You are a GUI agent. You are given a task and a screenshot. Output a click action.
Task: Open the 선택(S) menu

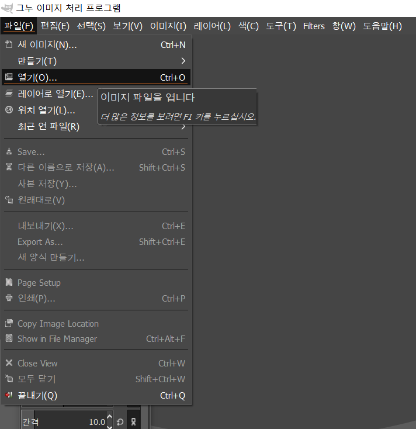91,26
